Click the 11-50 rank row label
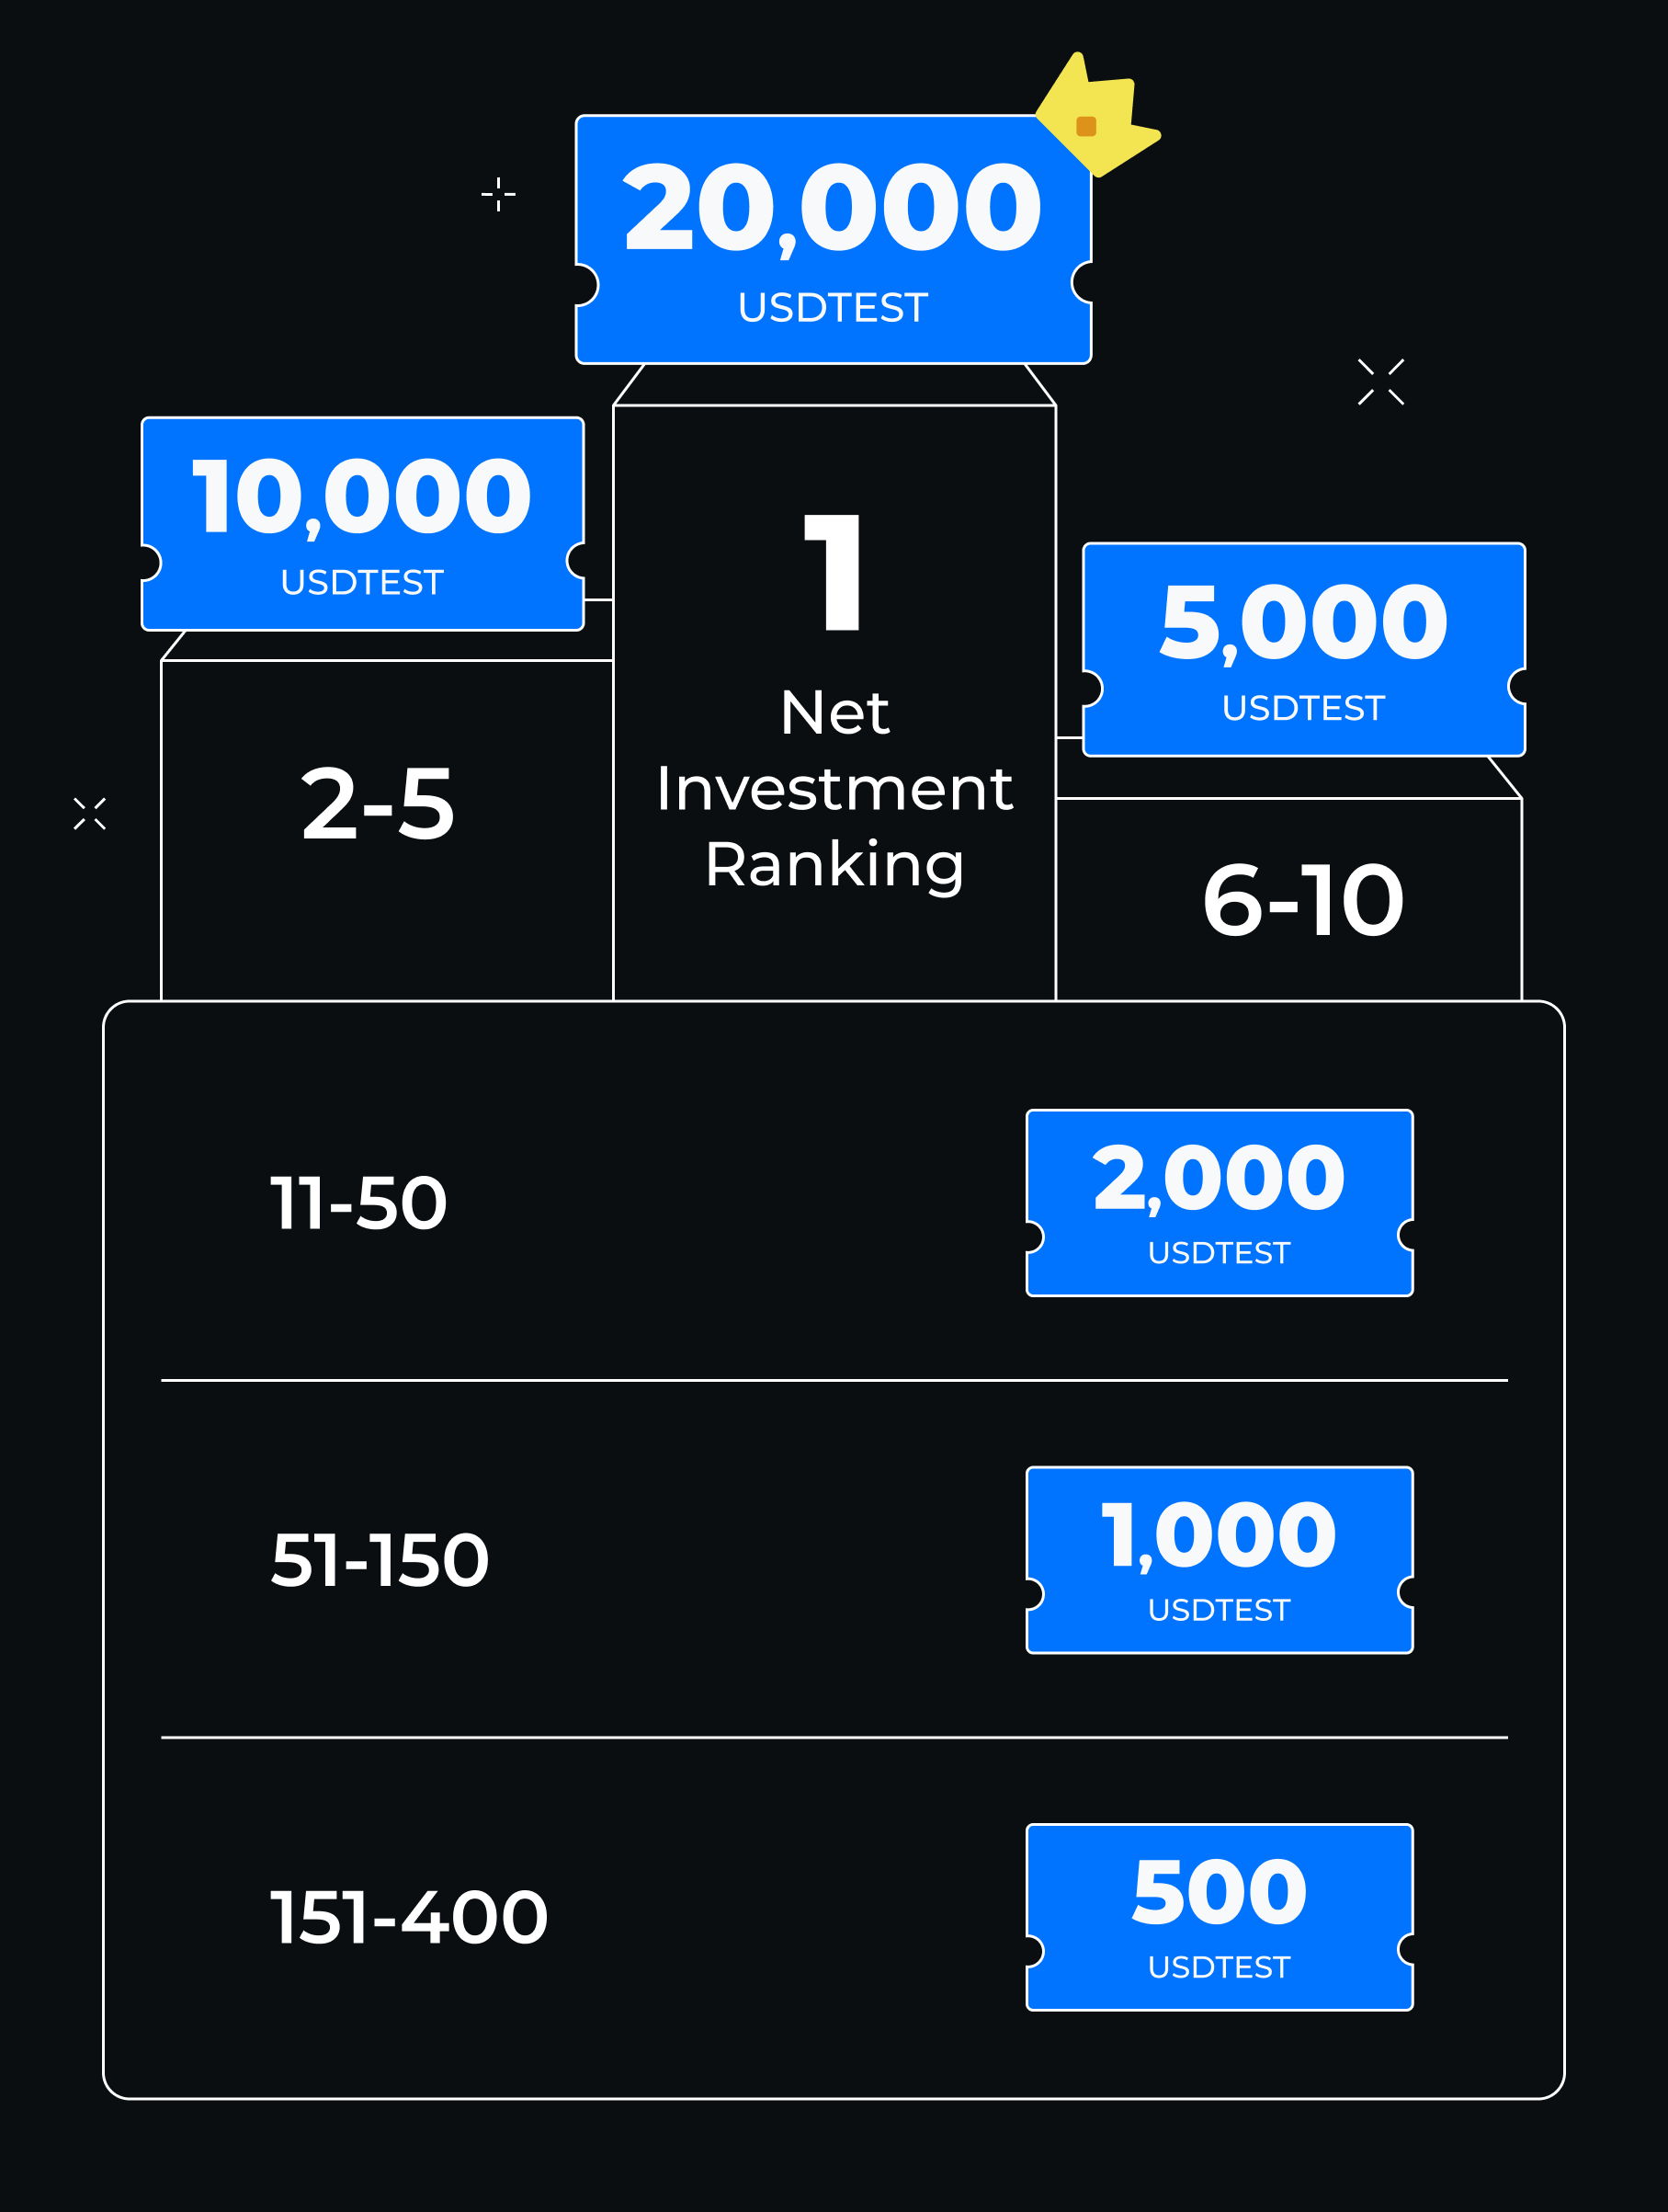This screenshot has height=2212, width=1668. [x=357, y=1203]
